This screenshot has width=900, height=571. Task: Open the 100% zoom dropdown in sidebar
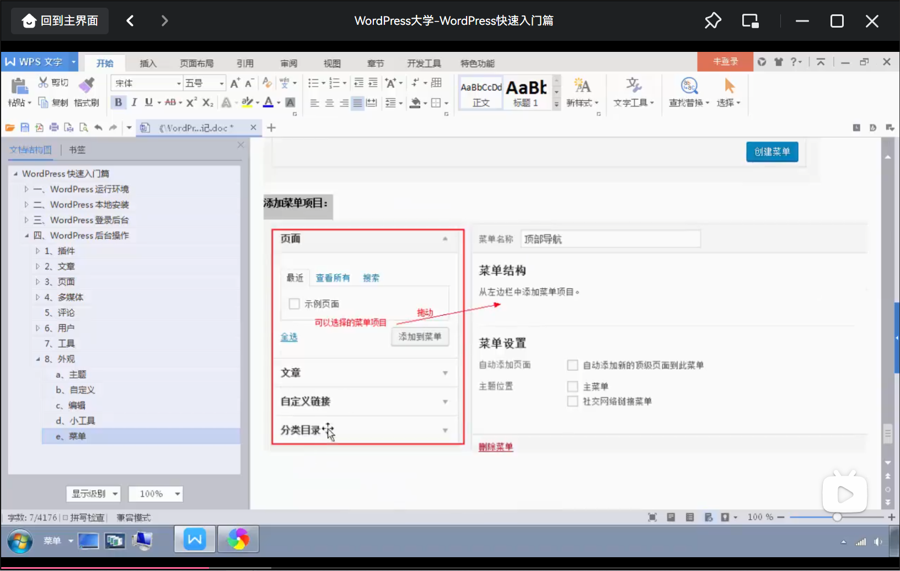click(156, 494)
